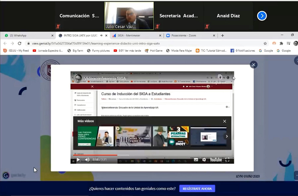This screenshot has height=196, width=298.
Task: Enter fullscreen mode on the video
Action: click(x=227, y=160)
